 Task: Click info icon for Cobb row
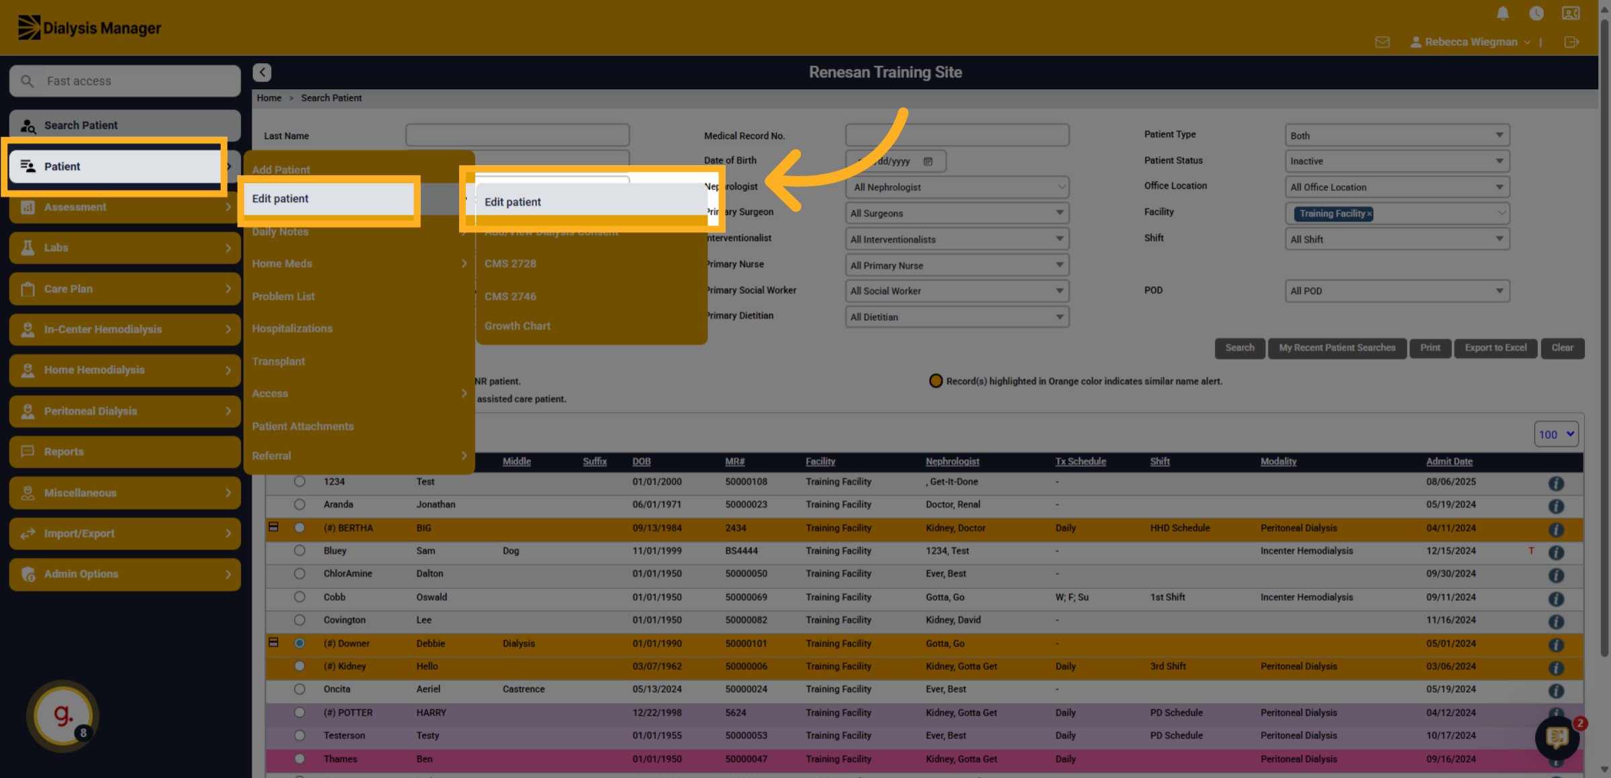tap(1556, 599)
